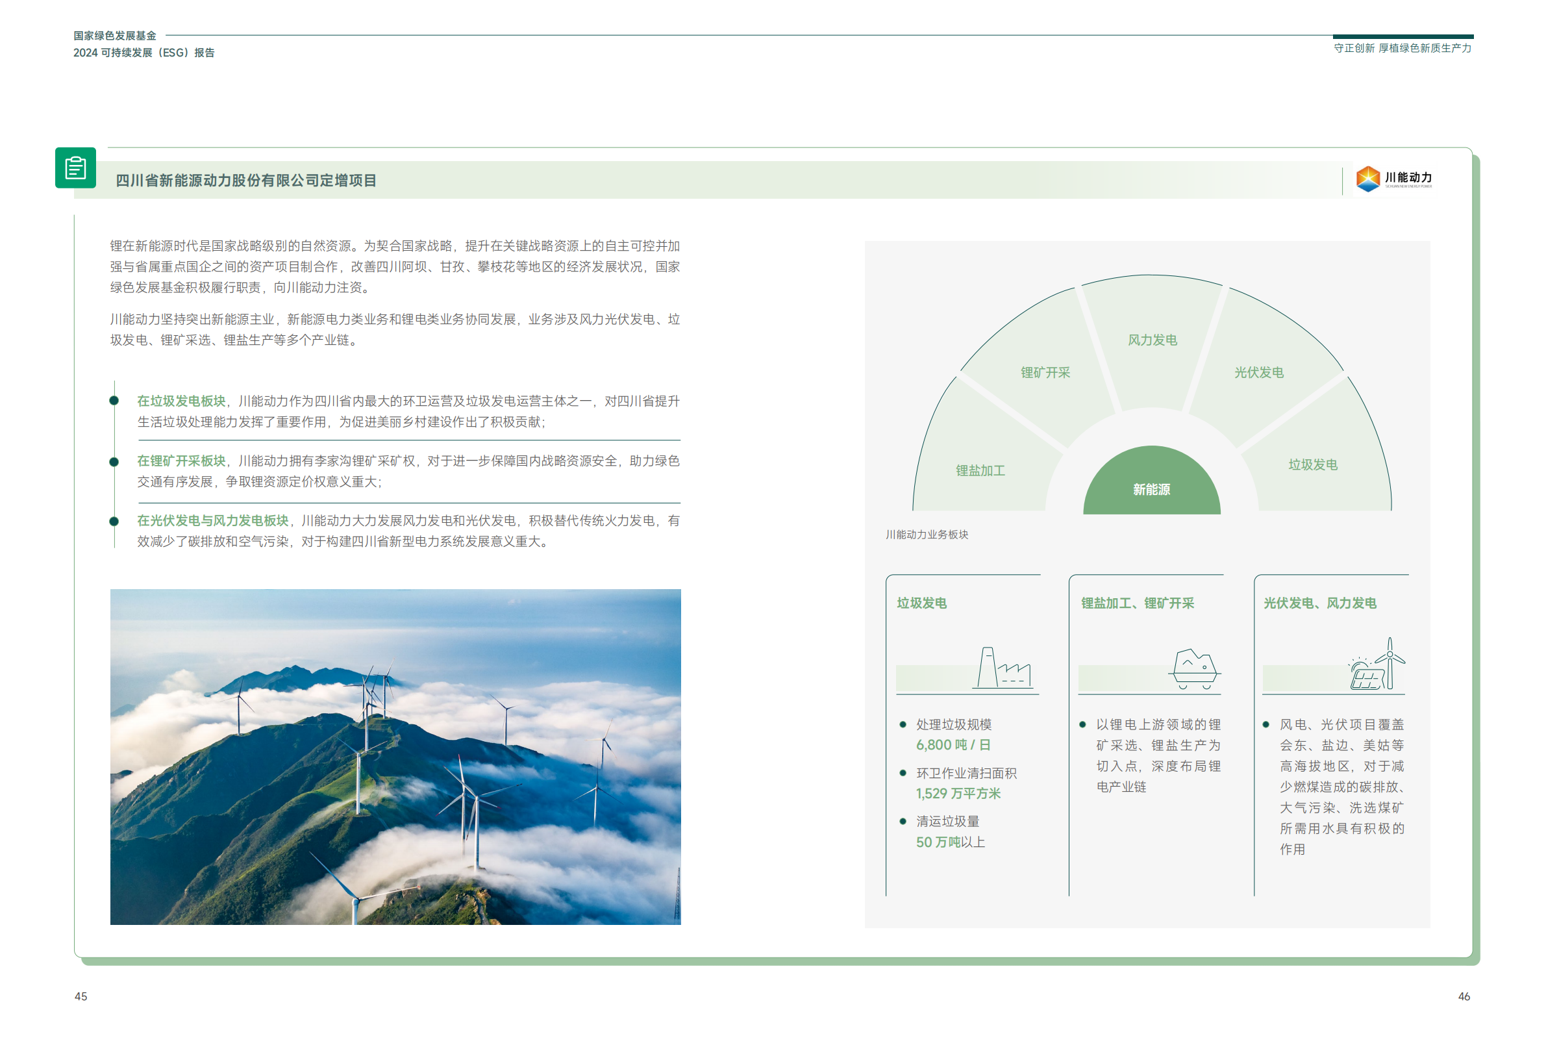Click the 锂盐加工、锂矿开采 card heading
1546x1049 pixels.
pyautogui.click(x=1137, y=603)
